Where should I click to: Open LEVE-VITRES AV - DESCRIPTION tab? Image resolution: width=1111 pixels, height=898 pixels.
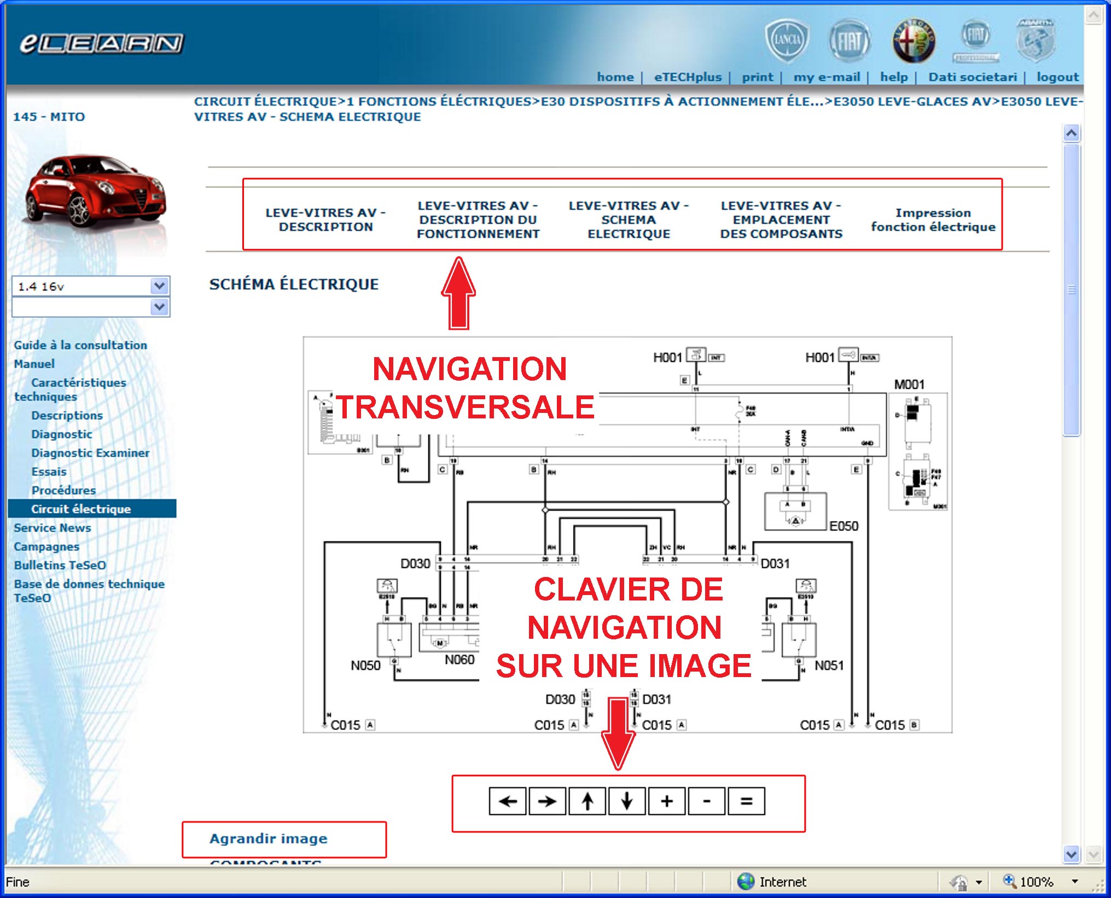tap(325, 219)
